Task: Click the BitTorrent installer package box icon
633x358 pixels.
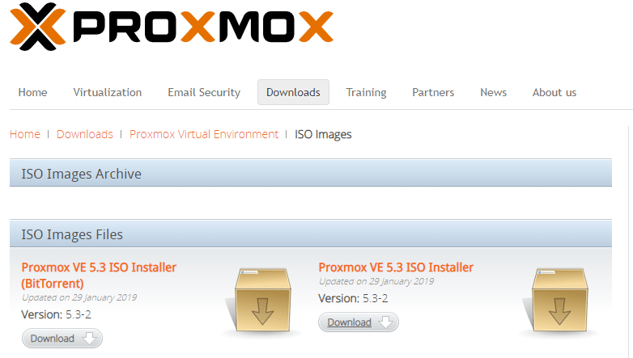Action: pyautogui.click(x=262, y=301)
